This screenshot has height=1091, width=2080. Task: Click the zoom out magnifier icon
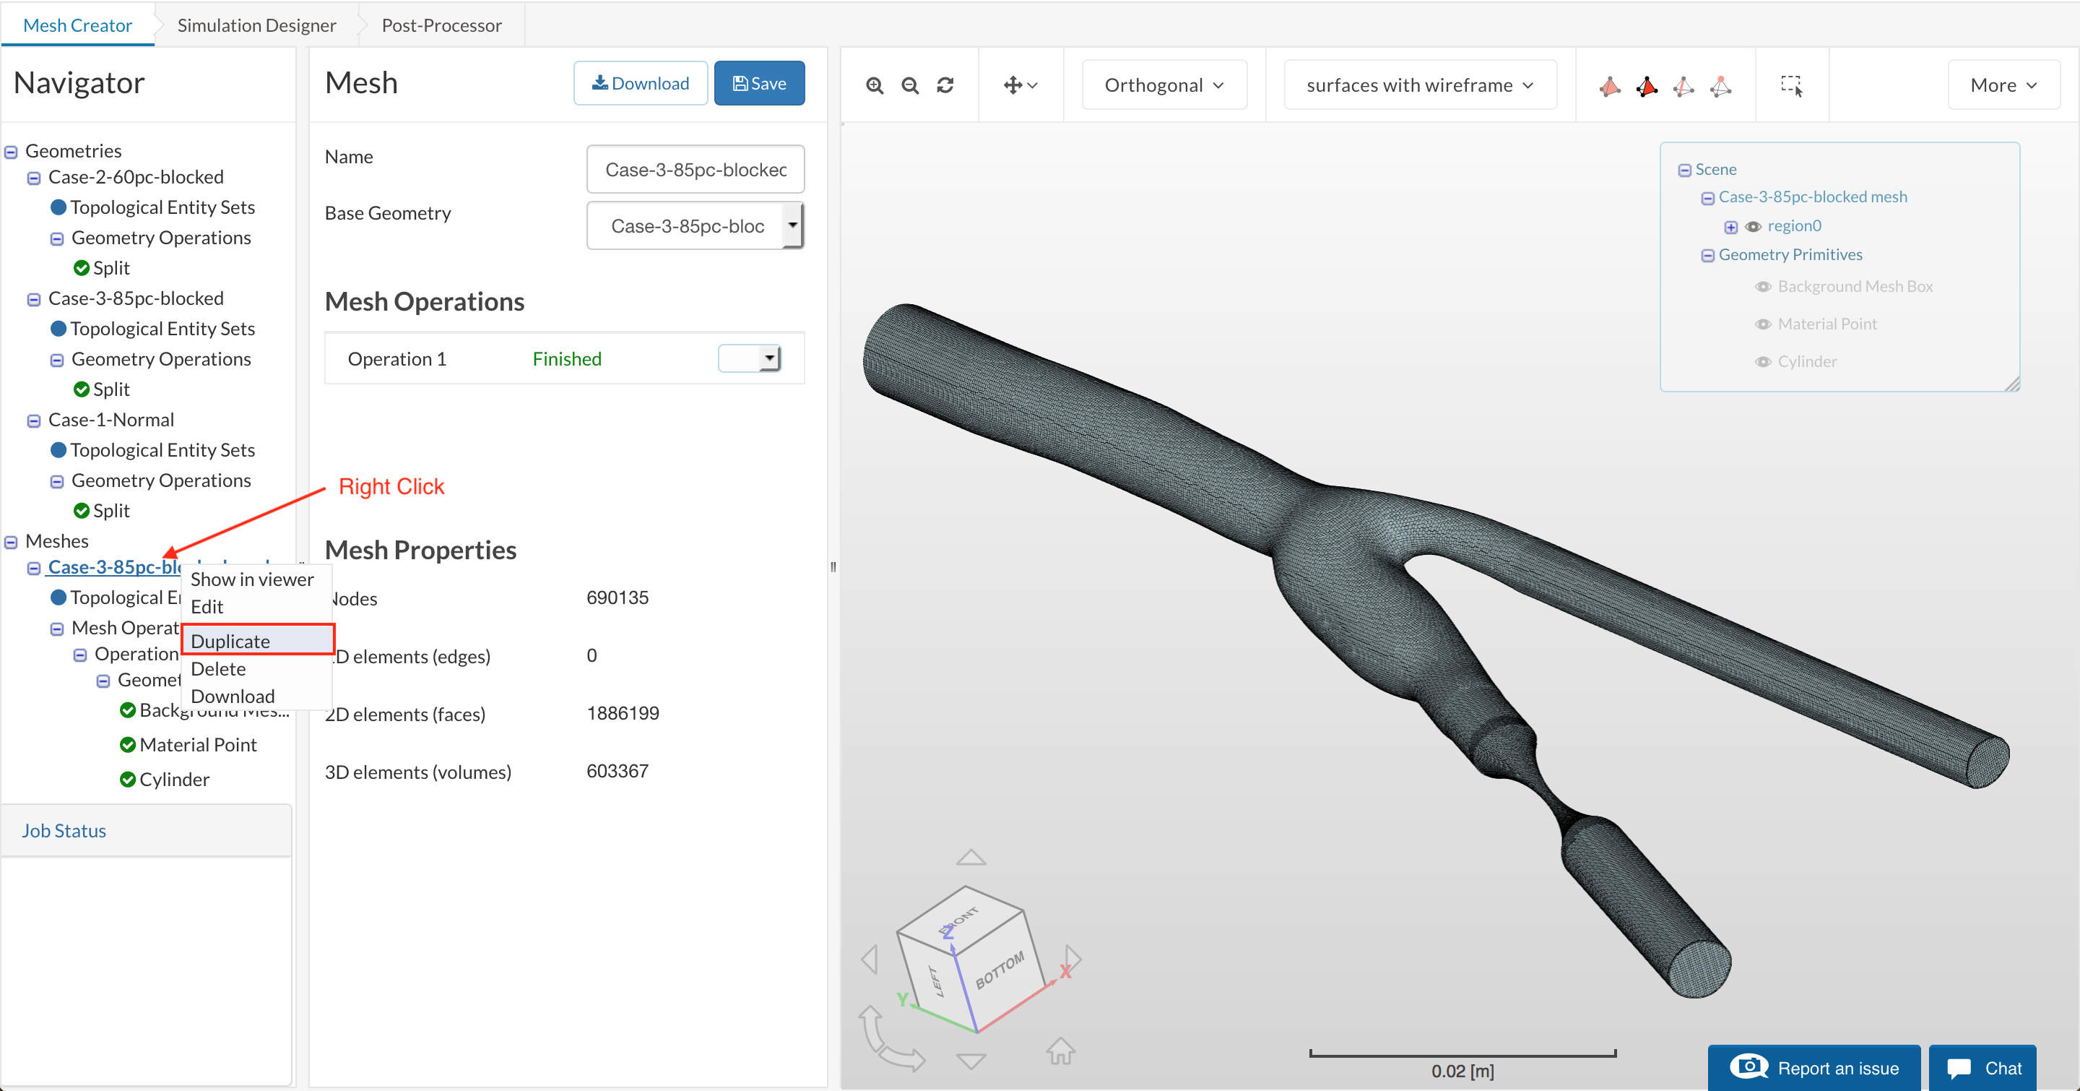click(x=910, y=85)
